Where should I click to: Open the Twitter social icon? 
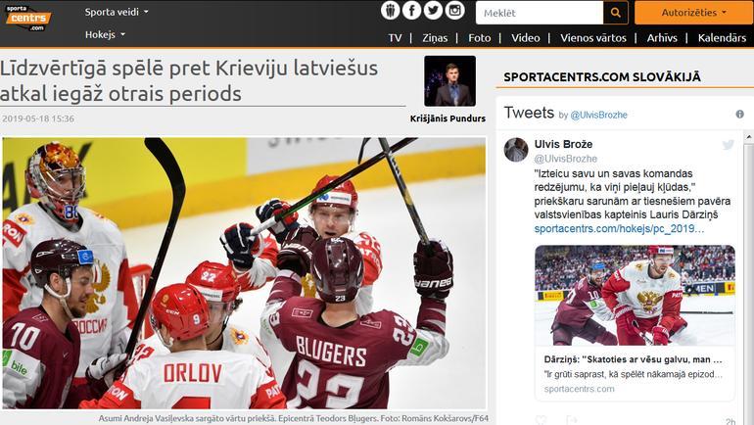(x=433, y=11)
